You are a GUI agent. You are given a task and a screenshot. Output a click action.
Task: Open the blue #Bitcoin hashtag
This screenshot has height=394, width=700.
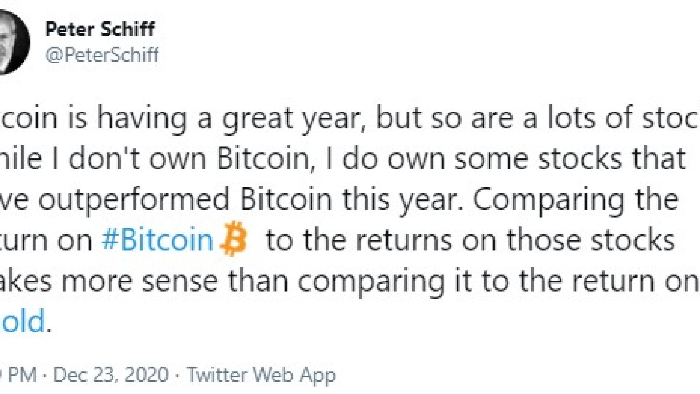[157, 240]
